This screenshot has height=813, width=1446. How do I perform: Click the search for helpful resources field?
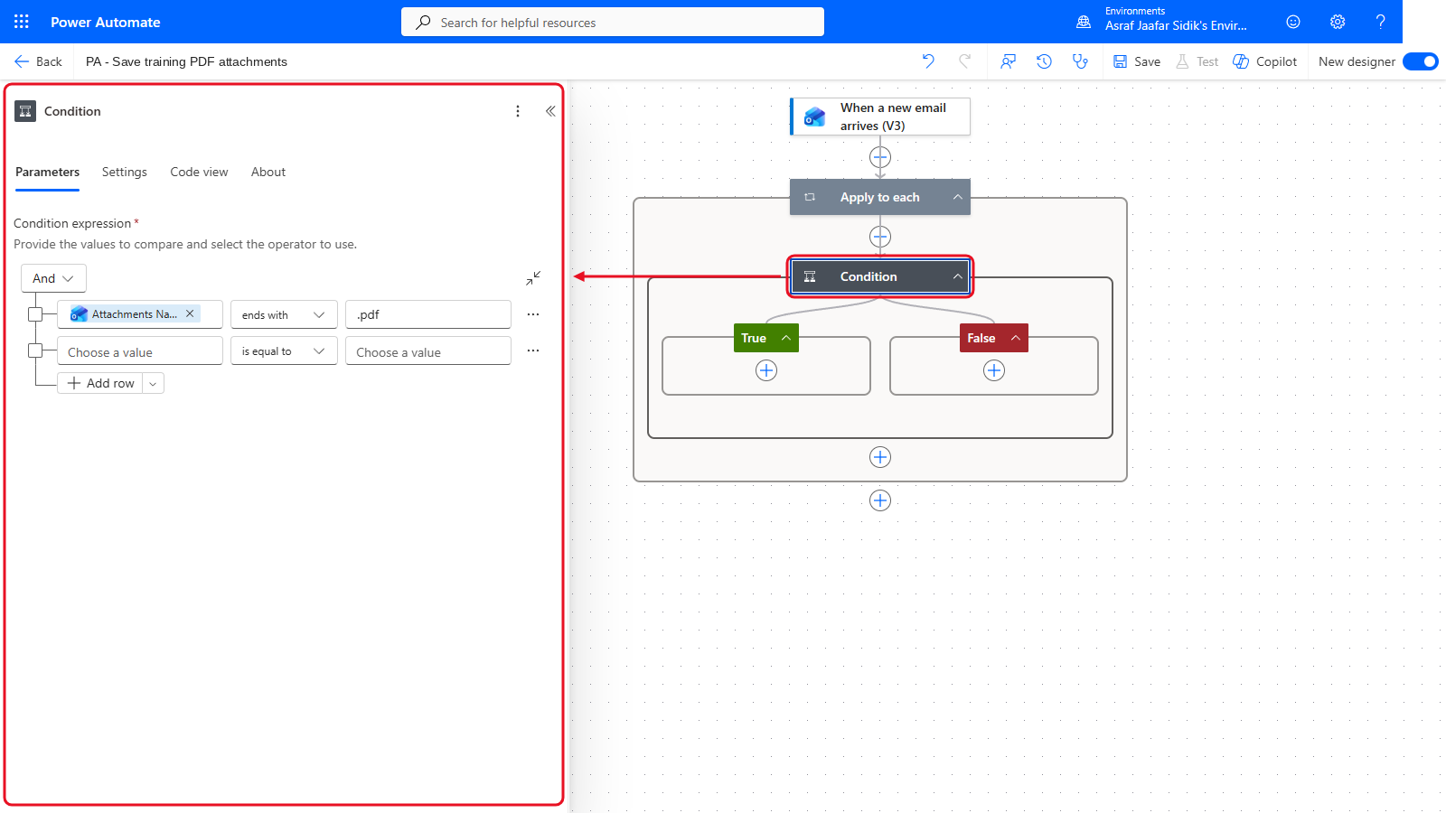[x=613, y=22]
